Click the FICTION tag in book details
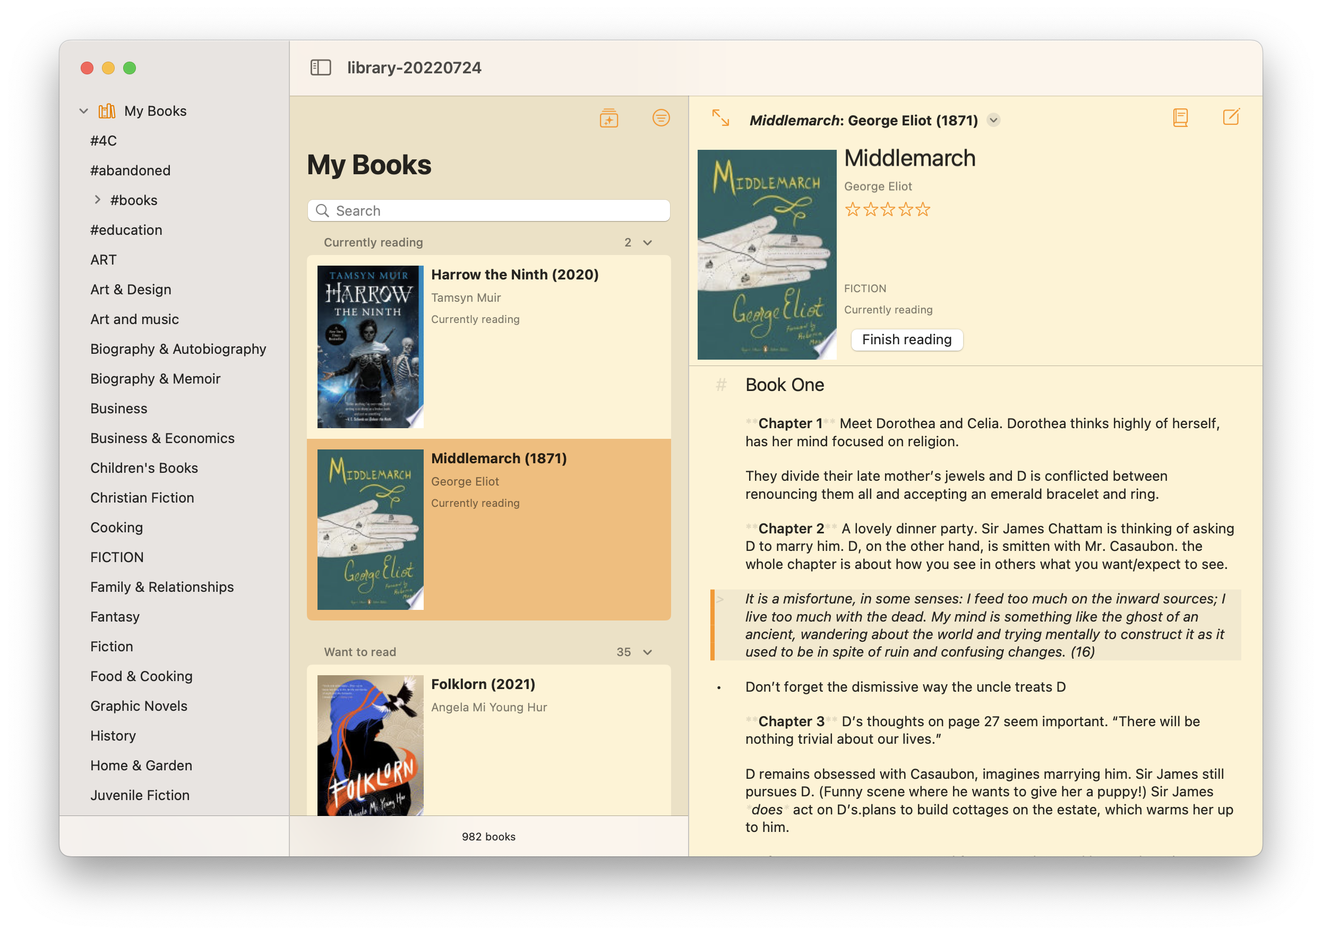Image resolution: width=1322 pixels, height=935 pixels. (x=865, y=288)
